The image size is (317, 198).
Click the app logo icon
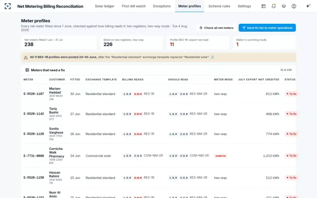click(8, 6)
